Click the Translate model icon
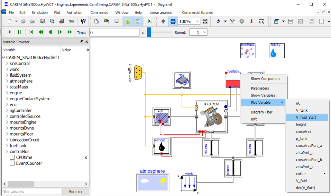 [219, 22]
